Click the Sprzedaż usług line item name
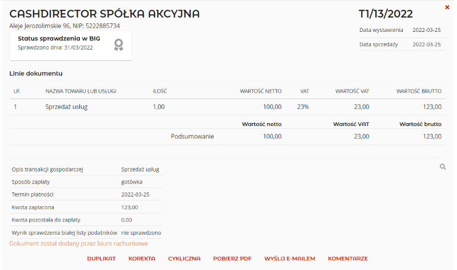Screen dimensions: 457x270 click(66, 107)
